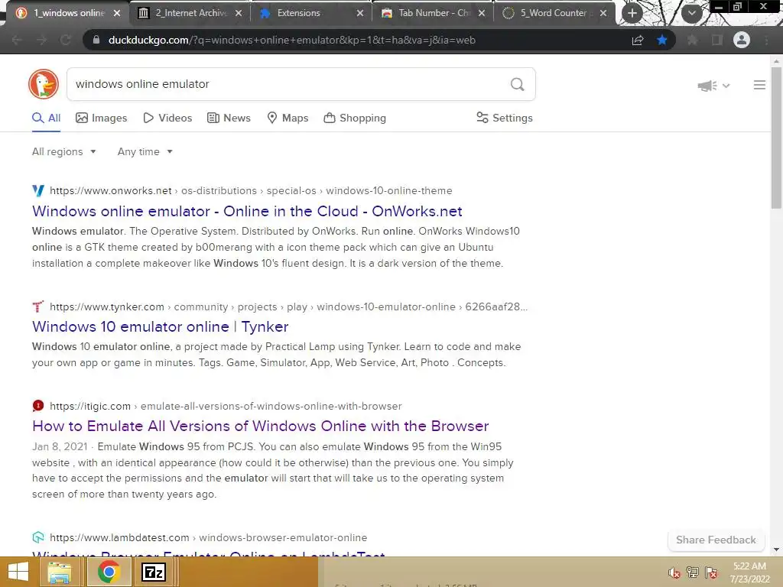This screenshot has width=783, height=587.
Task: Open search Settings dropdown
Action: click(x=505, y=118)
